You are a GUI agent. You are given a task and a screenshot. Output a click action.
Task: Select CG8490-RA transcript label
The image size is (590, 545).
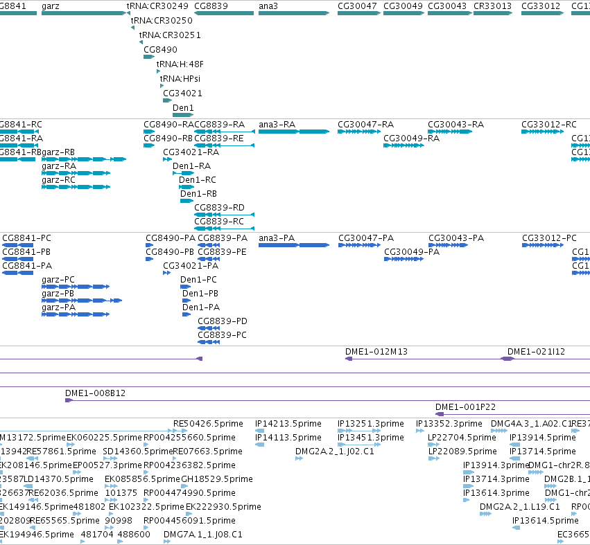169,125
